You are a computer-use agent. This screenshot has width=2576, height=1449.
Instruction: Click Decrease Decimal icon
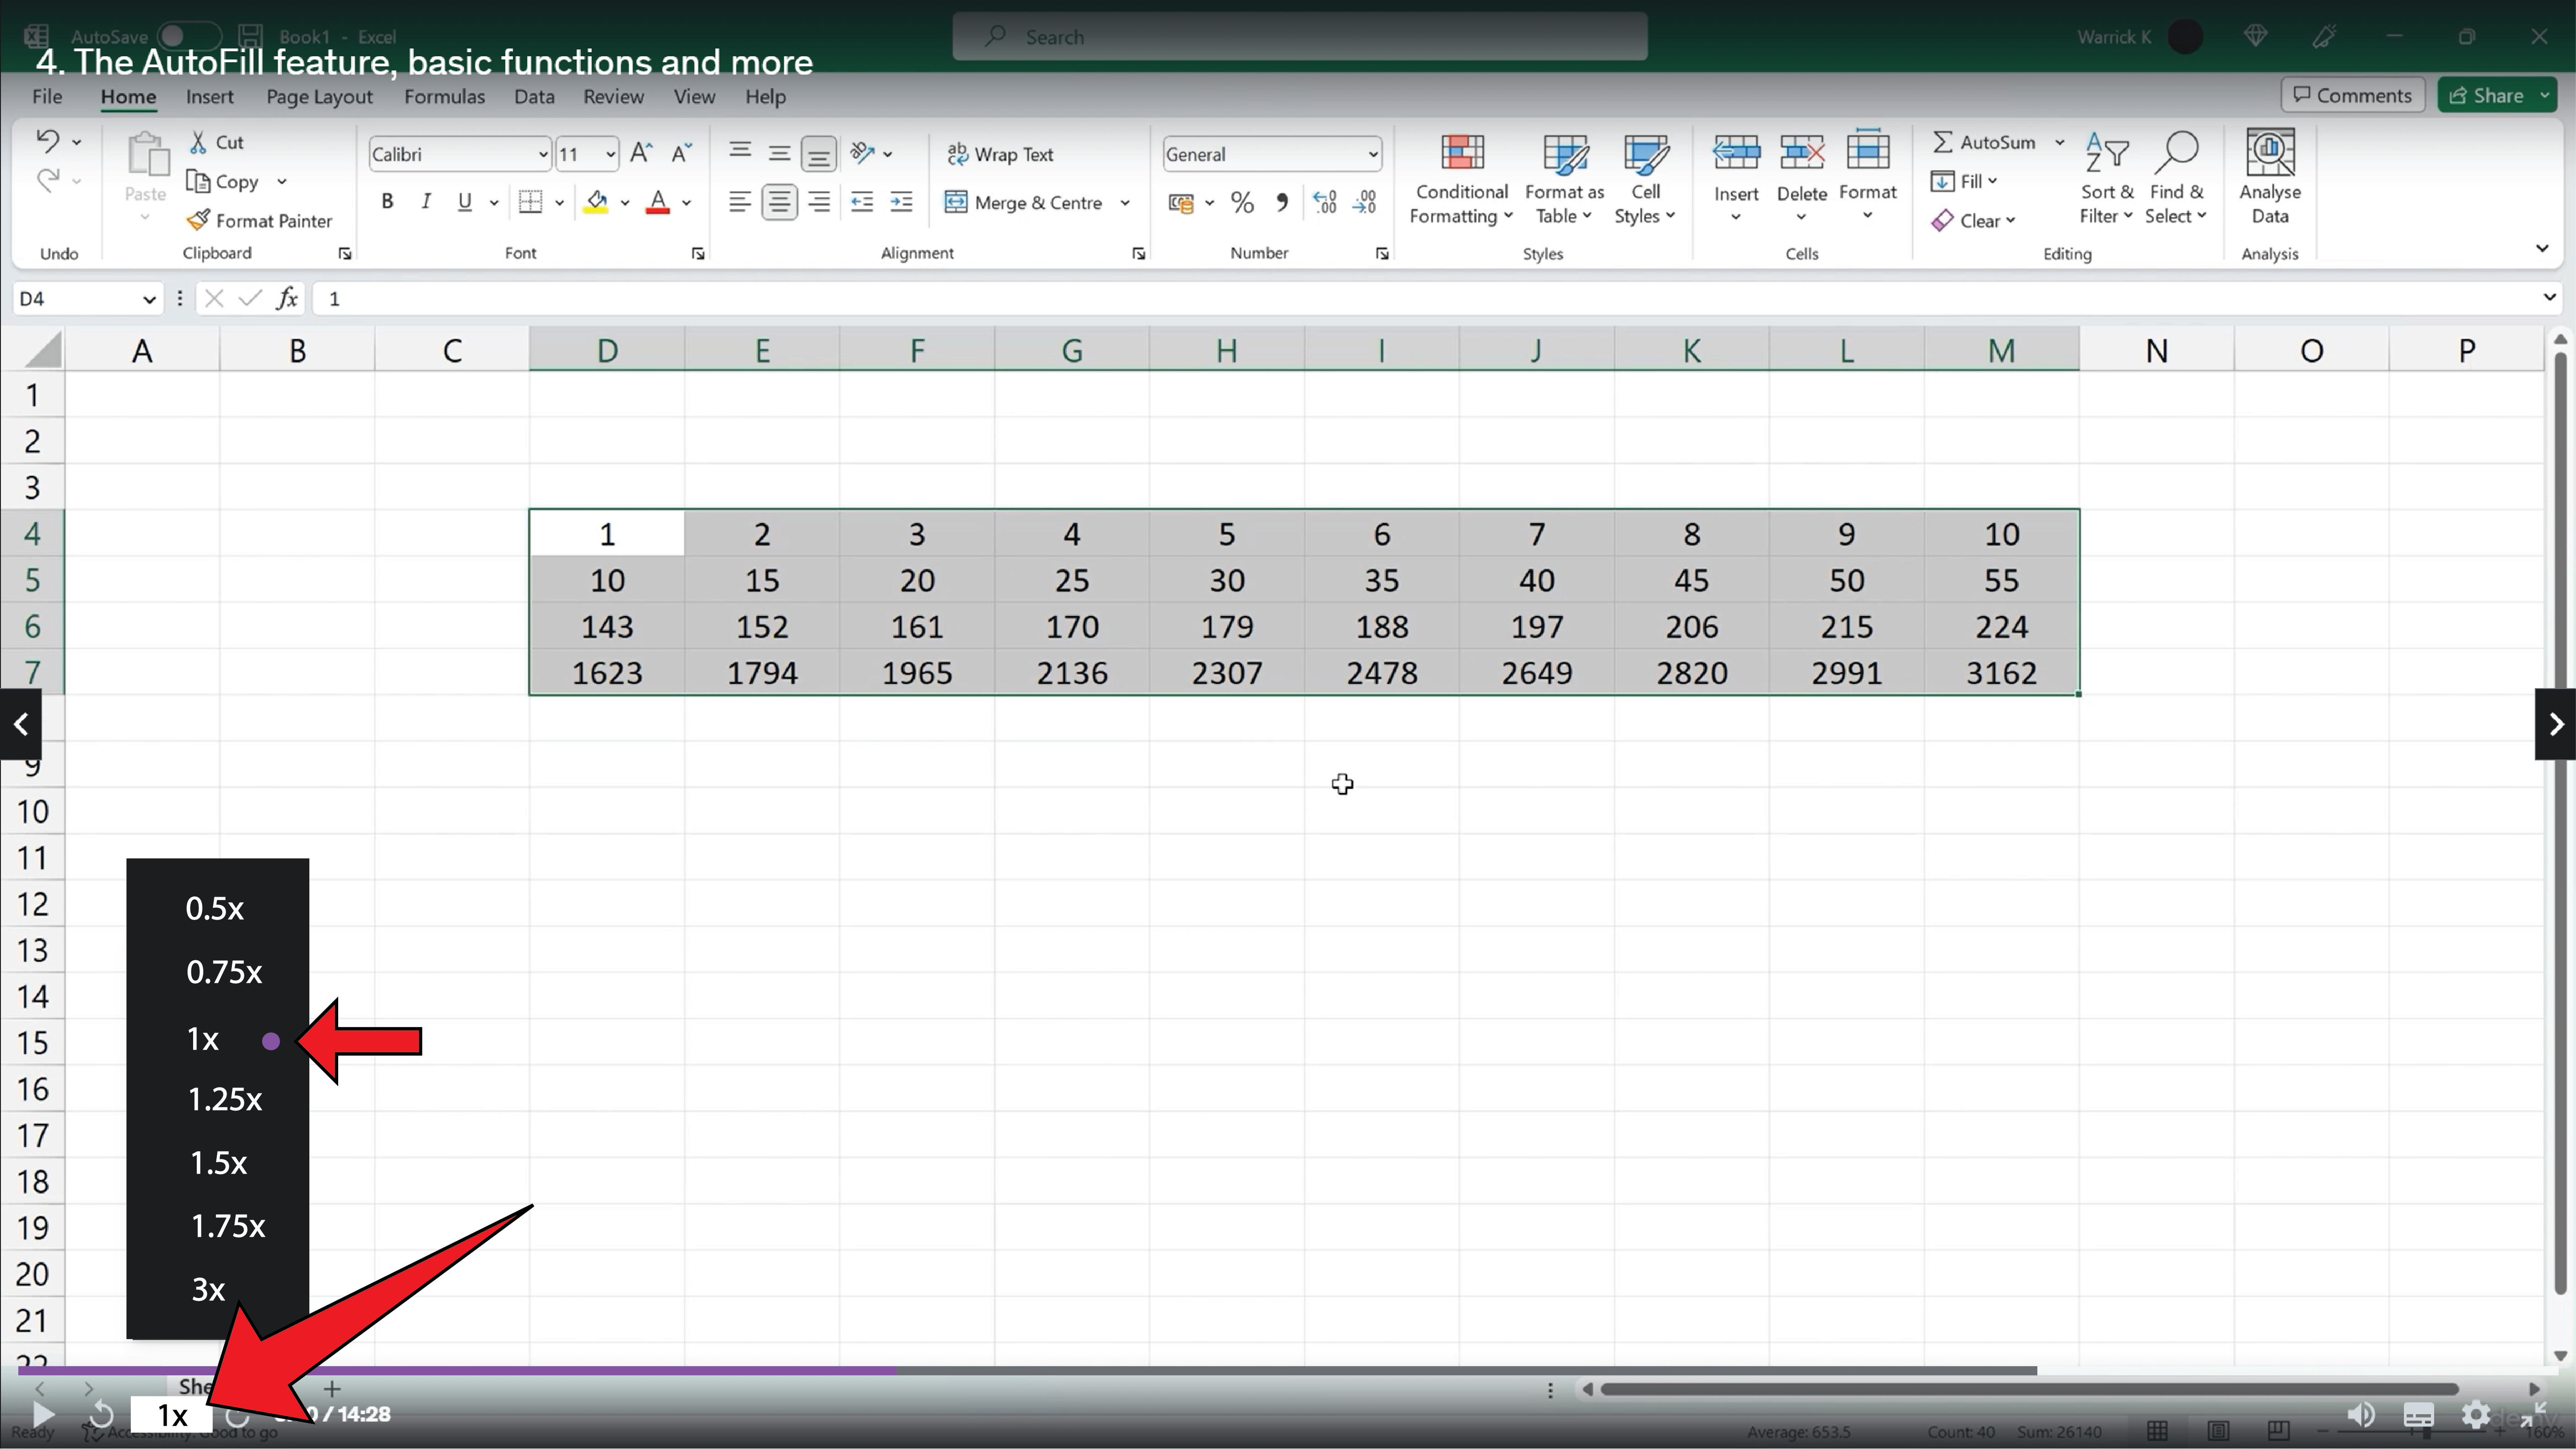pyautogui.click(x=1365, y=203)
